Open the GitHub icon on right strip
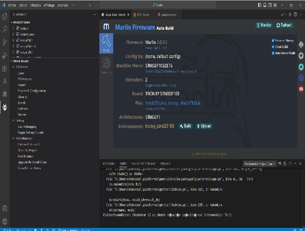Image resolution: width=305 pixels, height=231 pixels. (301, 56)
